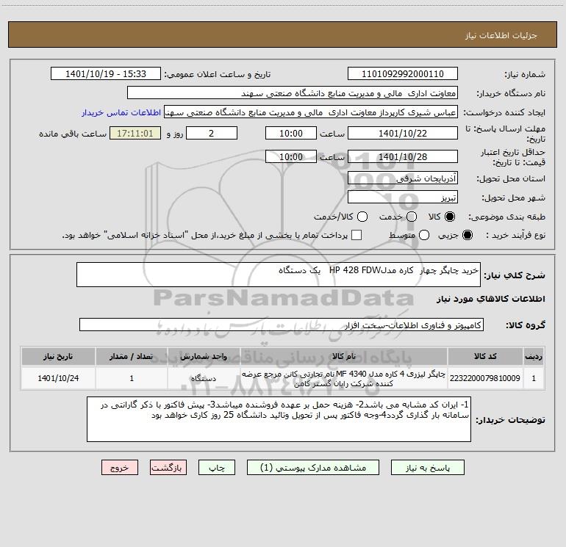The image size is (566, 547).
Task: Click the بازگشت back button
Action: (x=168, y=468)
